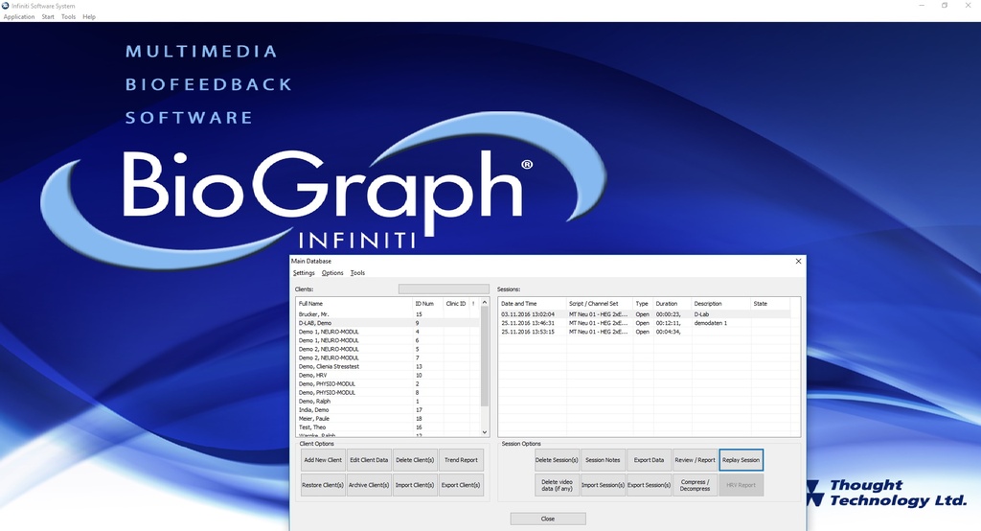The width and height of the screenshot is (981, 531).
Task: Click Compress / Decompress button
Action: tap(696, 485)
